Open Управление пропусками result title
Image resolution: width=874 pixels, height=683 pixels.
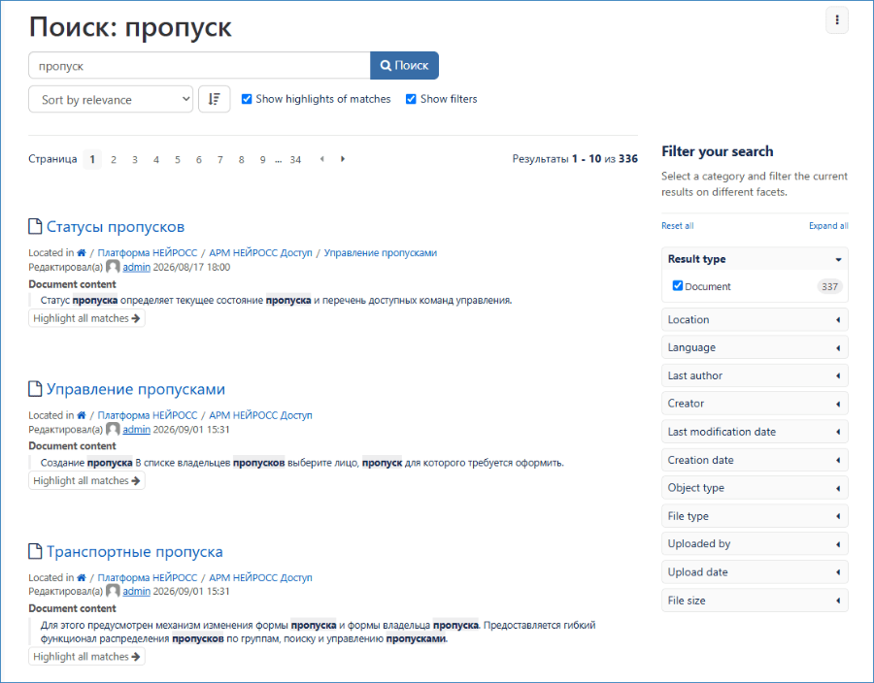pos(135,389)
